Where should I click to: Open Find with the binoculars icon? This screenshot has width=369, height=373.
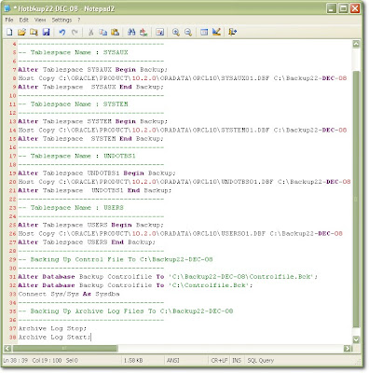[131, 32]
